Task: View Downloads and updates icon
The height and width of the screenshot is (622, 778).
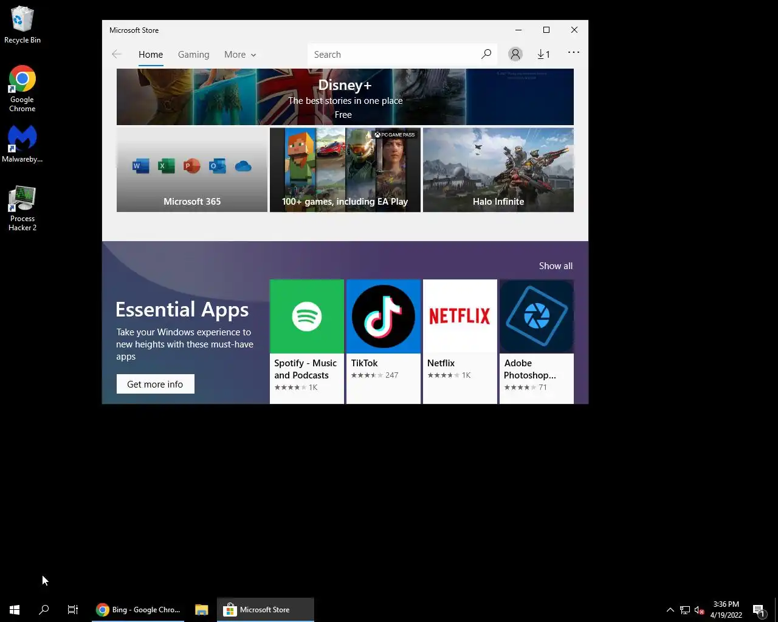Action: [x=543, y=54]
